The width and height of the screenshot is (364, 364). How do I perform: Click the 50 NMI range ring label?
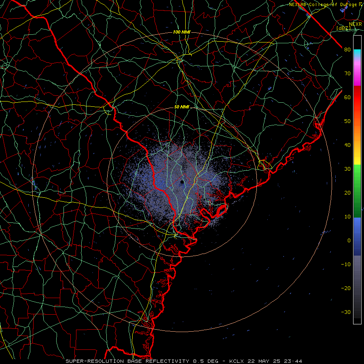pyautogui.click(x=182, y=107)
